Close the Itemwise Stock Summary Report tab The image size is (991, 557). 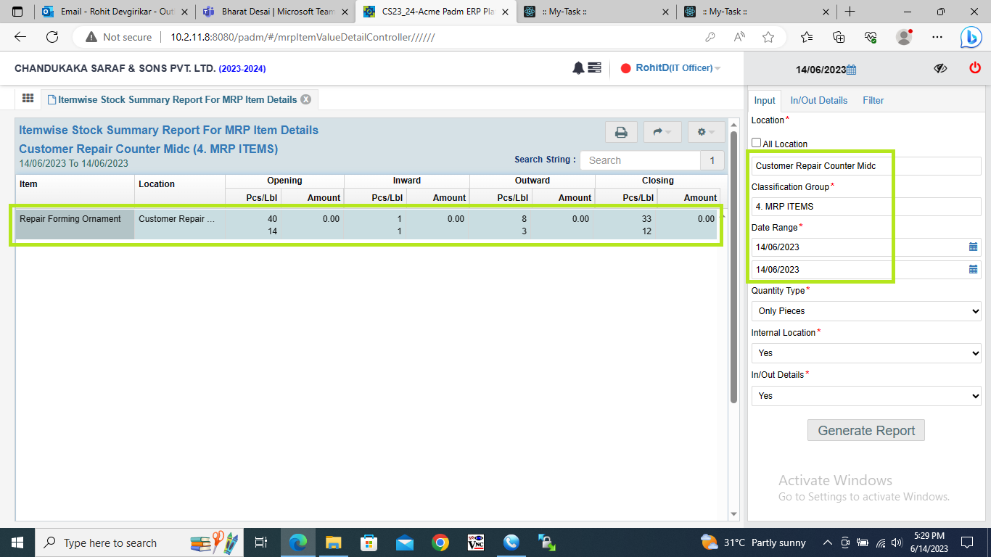pos(306,99)
